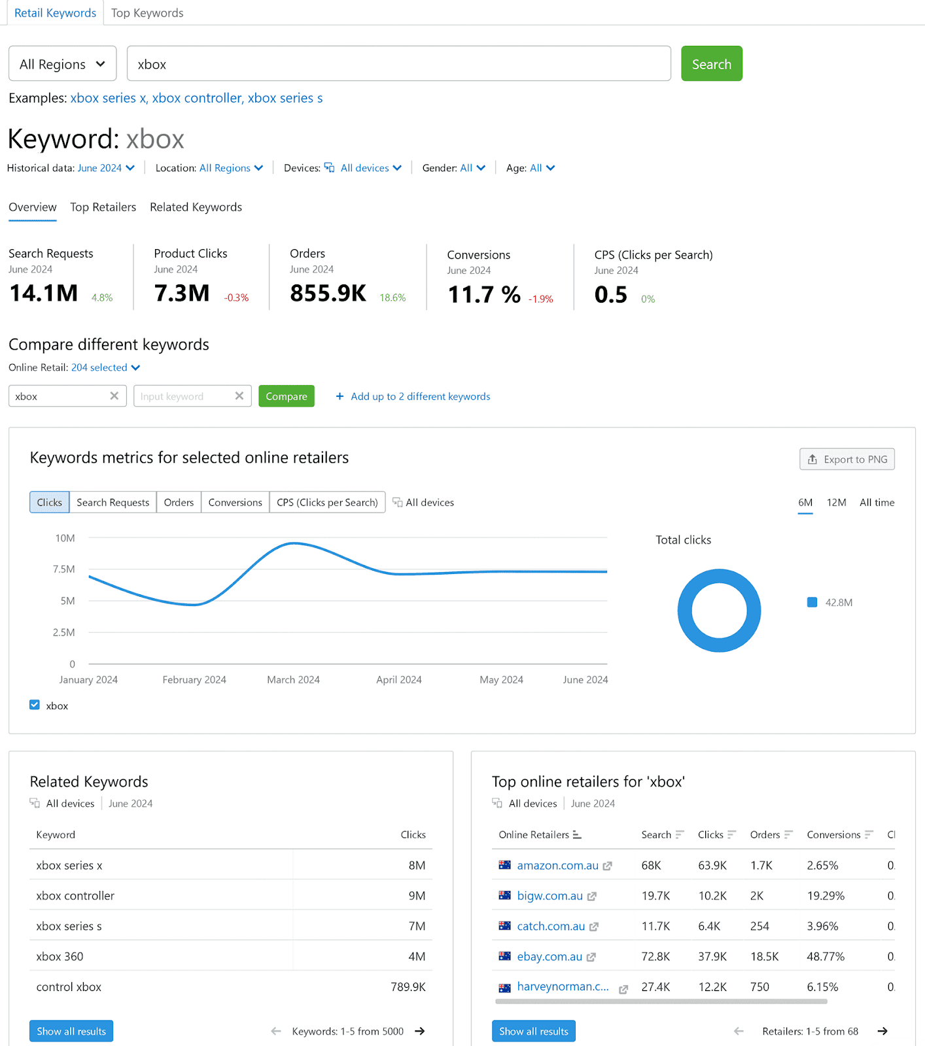Viewport: 925px width, 1046px height.
Task: Switch chart range to 12M
Action: click(x=836, y=502)
